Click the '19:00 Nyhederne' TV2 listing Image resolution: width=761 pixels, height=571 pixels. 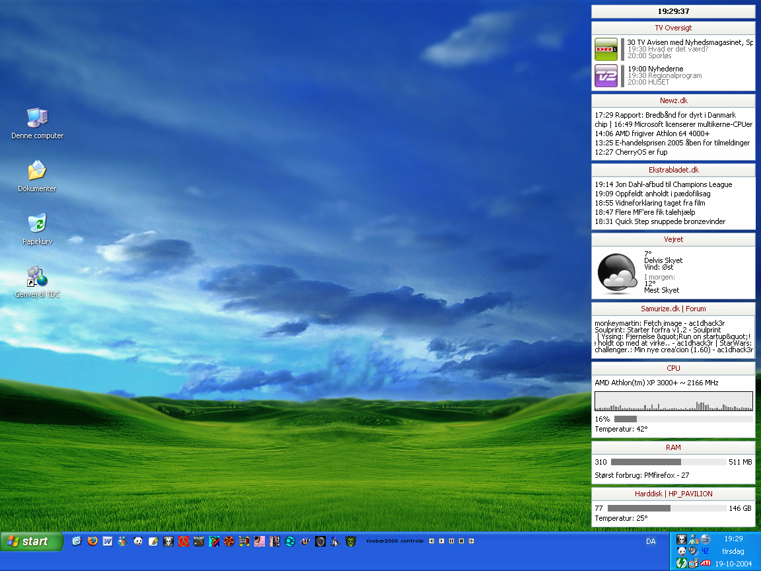click(655, 69)
